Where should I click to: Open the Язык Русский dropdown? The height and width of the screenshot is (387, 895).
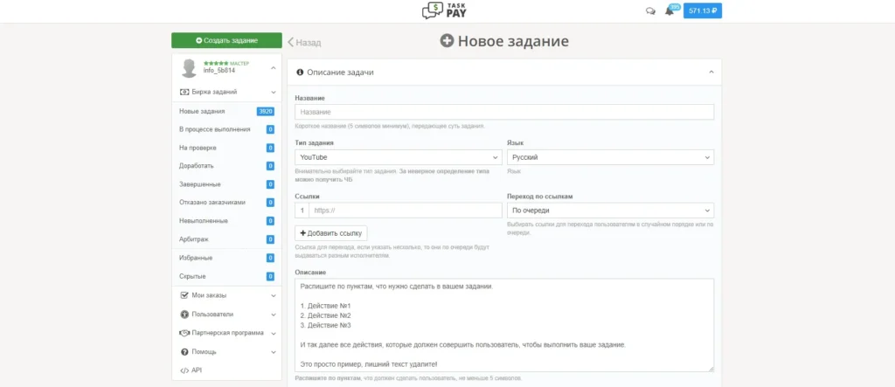610,157
